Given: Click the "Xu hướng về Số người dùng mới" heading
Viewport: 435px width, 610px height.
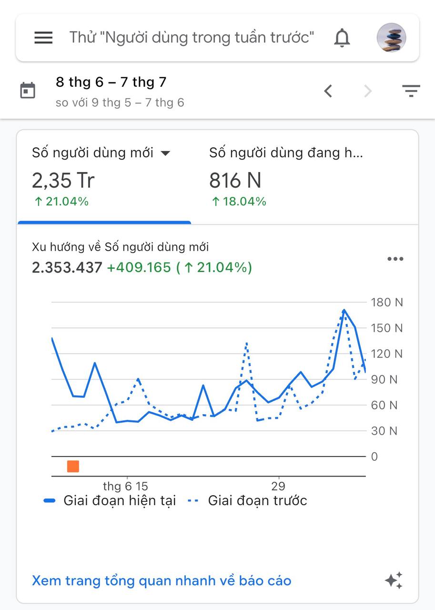Looking at the screenshot, I should pyautogui.click(x=120, y=247).
